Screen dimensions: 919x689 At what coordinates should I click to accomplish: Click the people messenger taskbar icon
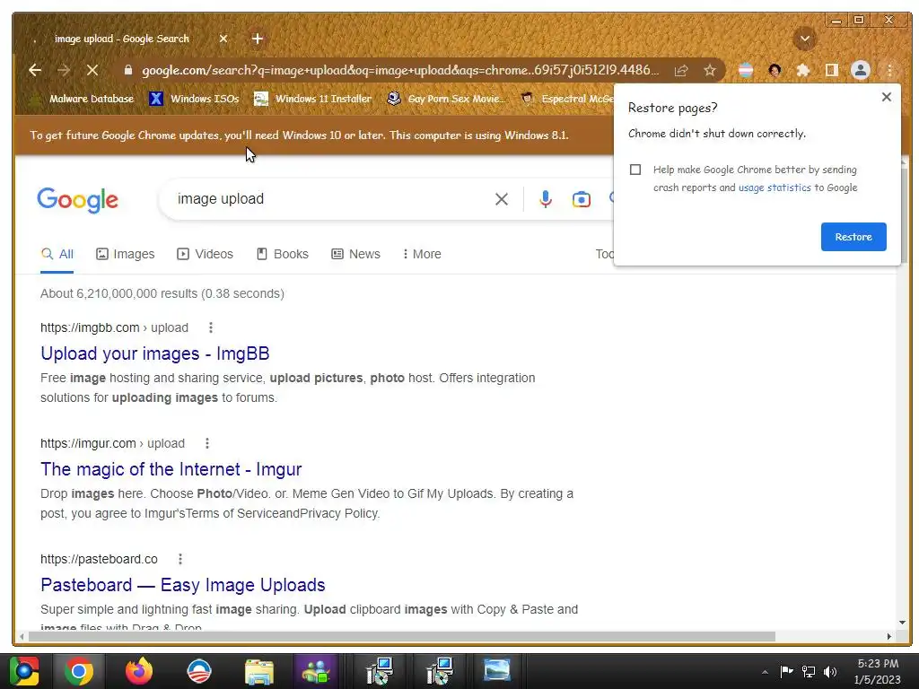(x=317, y=671)
